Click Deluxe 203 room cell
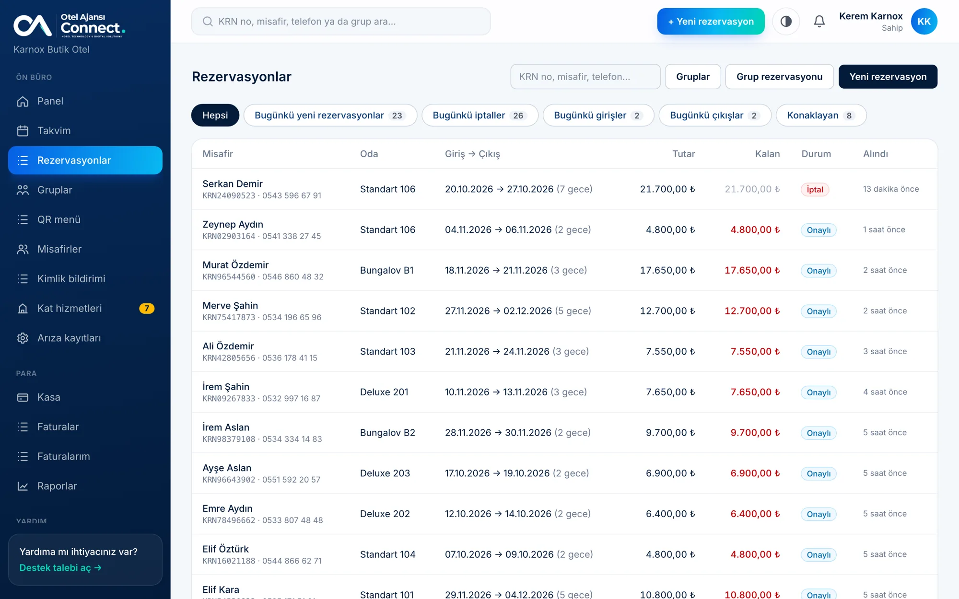Image resolution: width=959 pixels, height=599 pixels. (385, 473)
